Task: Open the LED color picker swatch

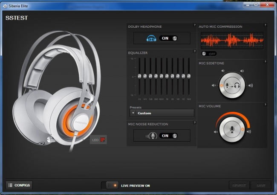Action: point(103,140)
